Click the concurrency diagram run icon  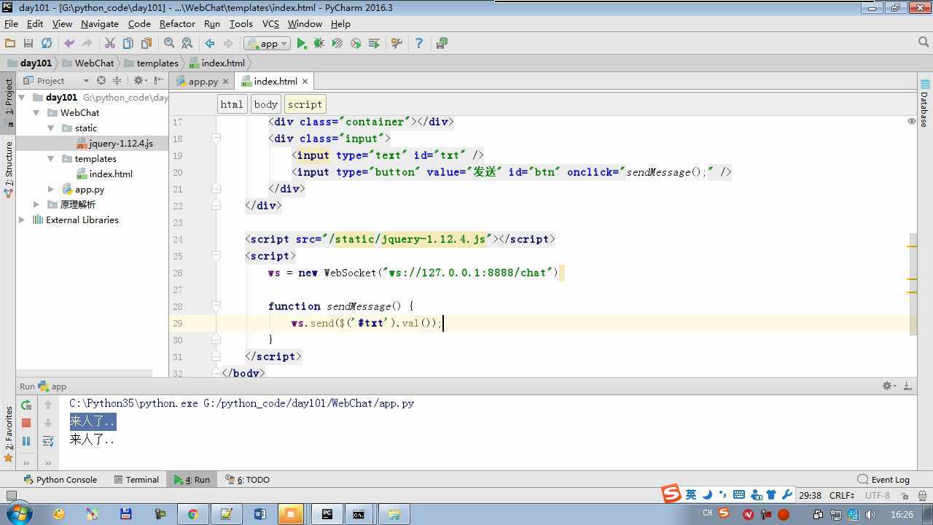(374, 44)
